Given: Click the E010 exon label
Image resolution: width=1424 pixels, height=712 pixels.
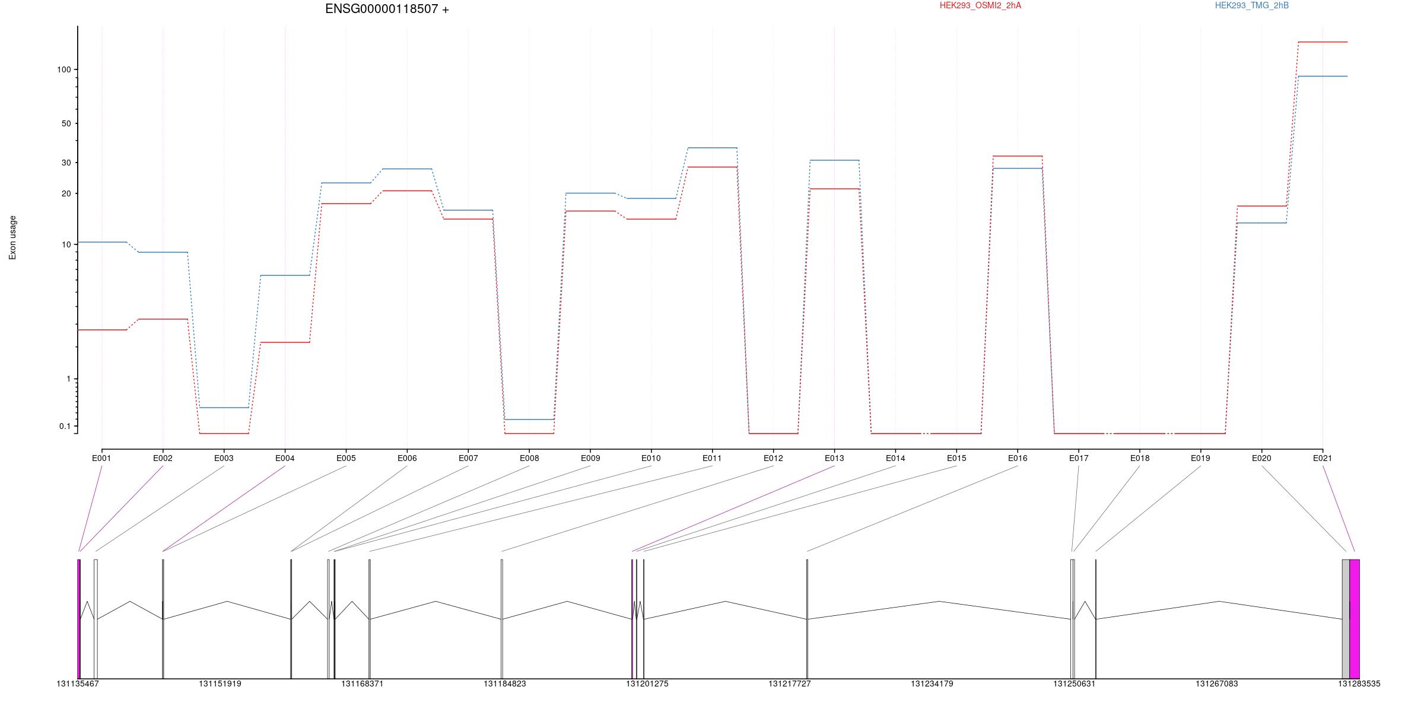Looking at the screenshot, I should (x=651, y=458).
